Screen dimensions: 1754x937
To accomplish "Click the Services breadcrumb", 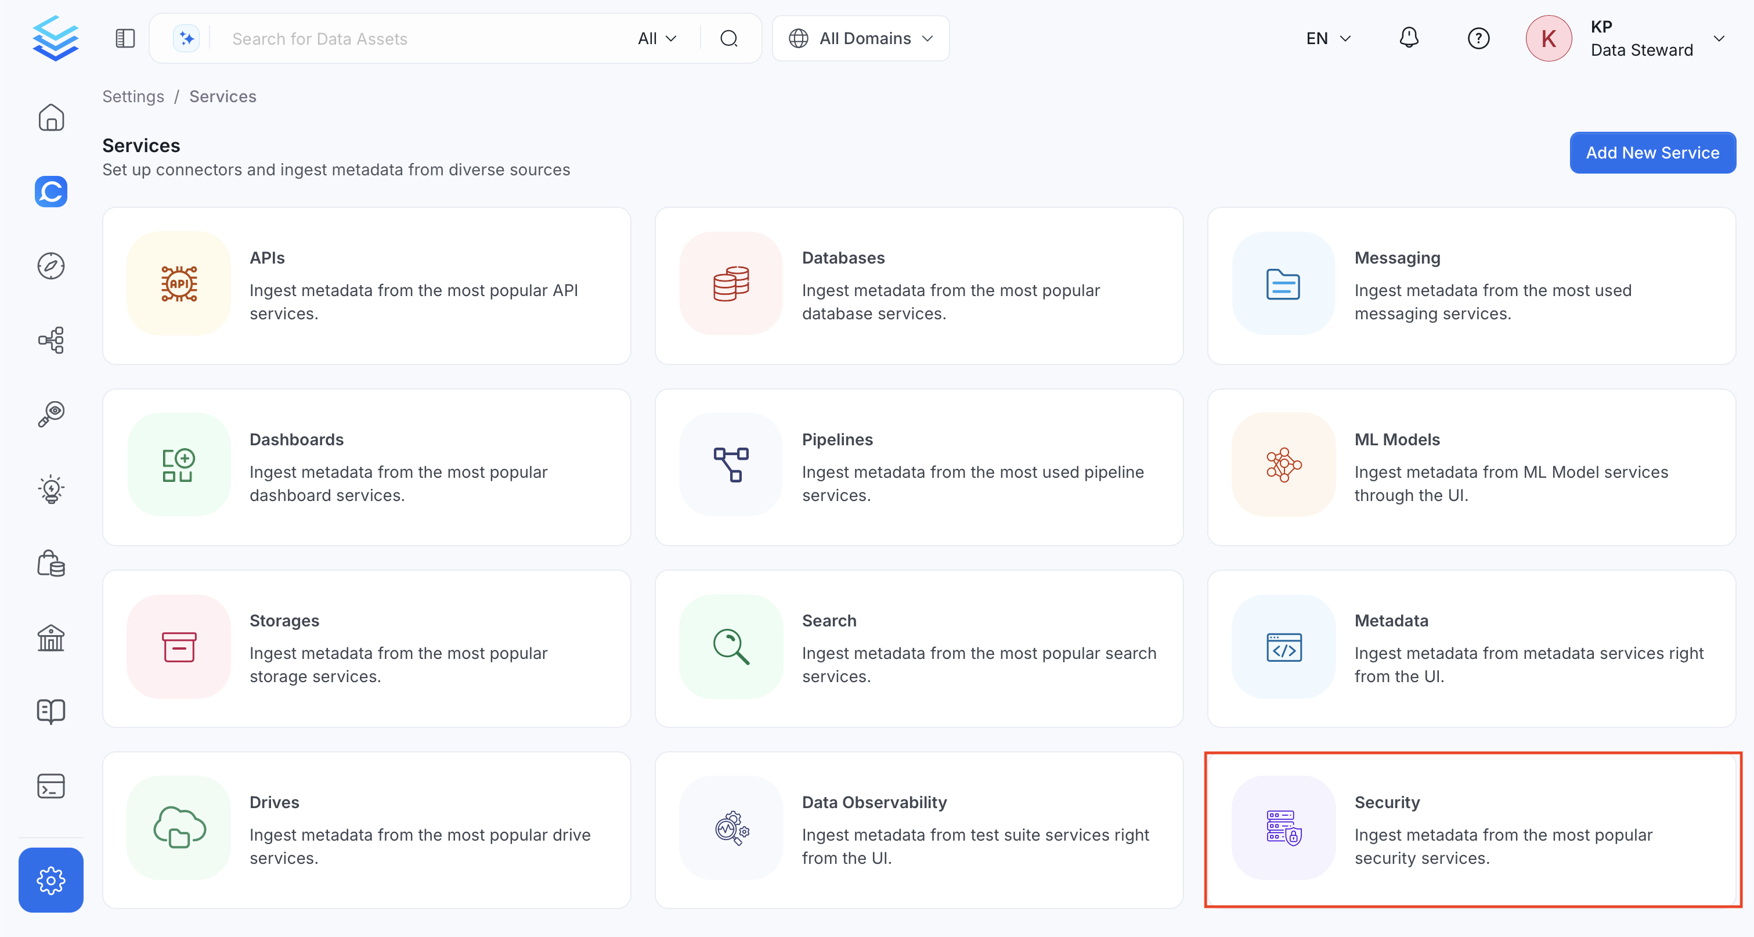I will 223,97.
